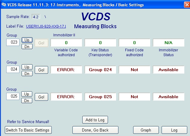
Task: Decrease group 023 with its Dn button
Action: pos(27,47)
